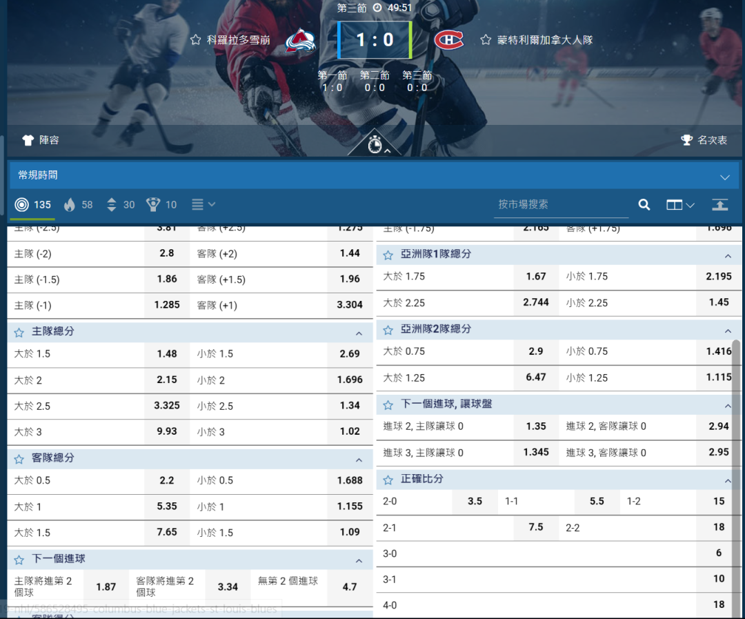
Task: Click the live score 1 : 0 box
Action: tap(375, 40)
